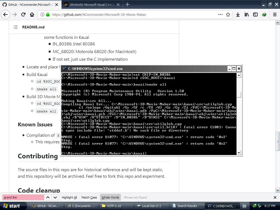The width and height of the screenshot is (280, 210).
Task: Open the library bookshelf icon
Action: [247, 14]
